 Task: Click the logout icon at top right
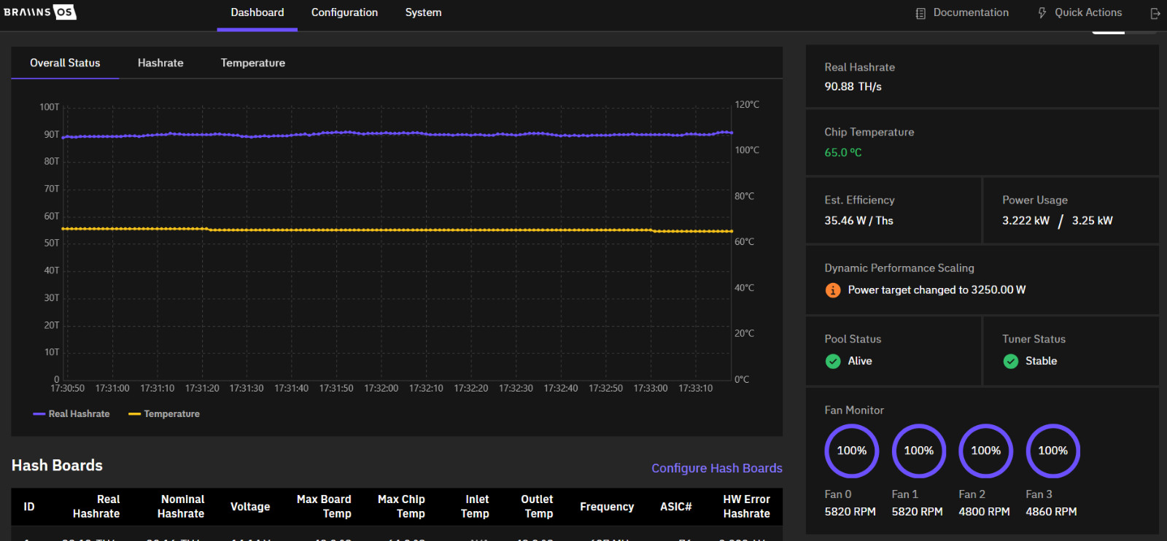[x=1155, y=13]
